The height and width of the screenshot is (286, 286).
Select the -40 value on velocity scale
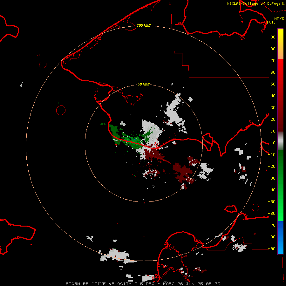(x=272, y=190)
